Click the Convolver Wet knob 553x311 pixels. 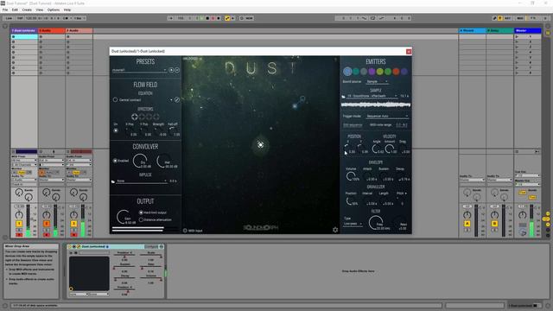pos(163,161)
